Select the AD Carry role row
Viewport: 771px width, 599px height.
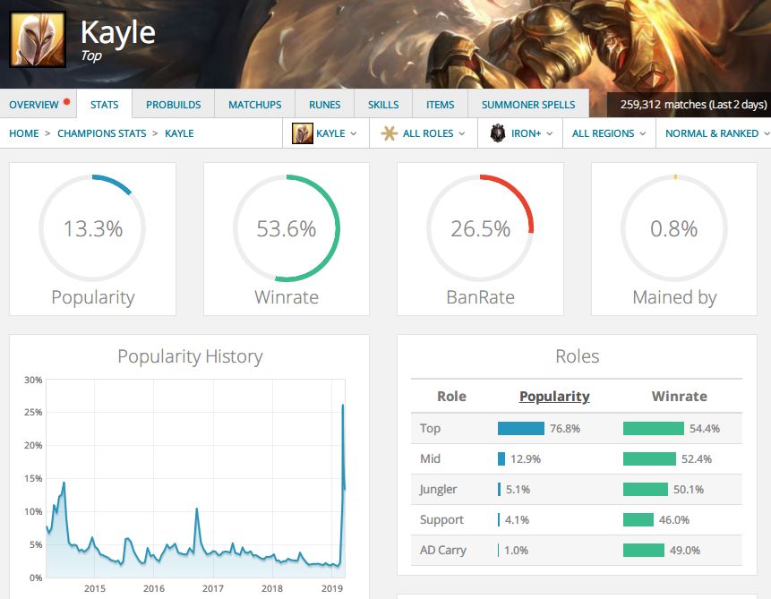(x=577, y=551)
